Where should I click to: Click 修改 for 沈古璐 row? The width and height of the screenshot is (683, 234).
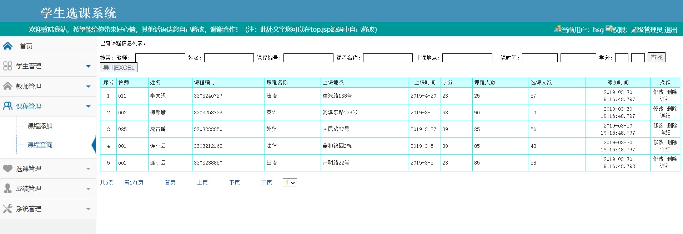tap(658, 125)
